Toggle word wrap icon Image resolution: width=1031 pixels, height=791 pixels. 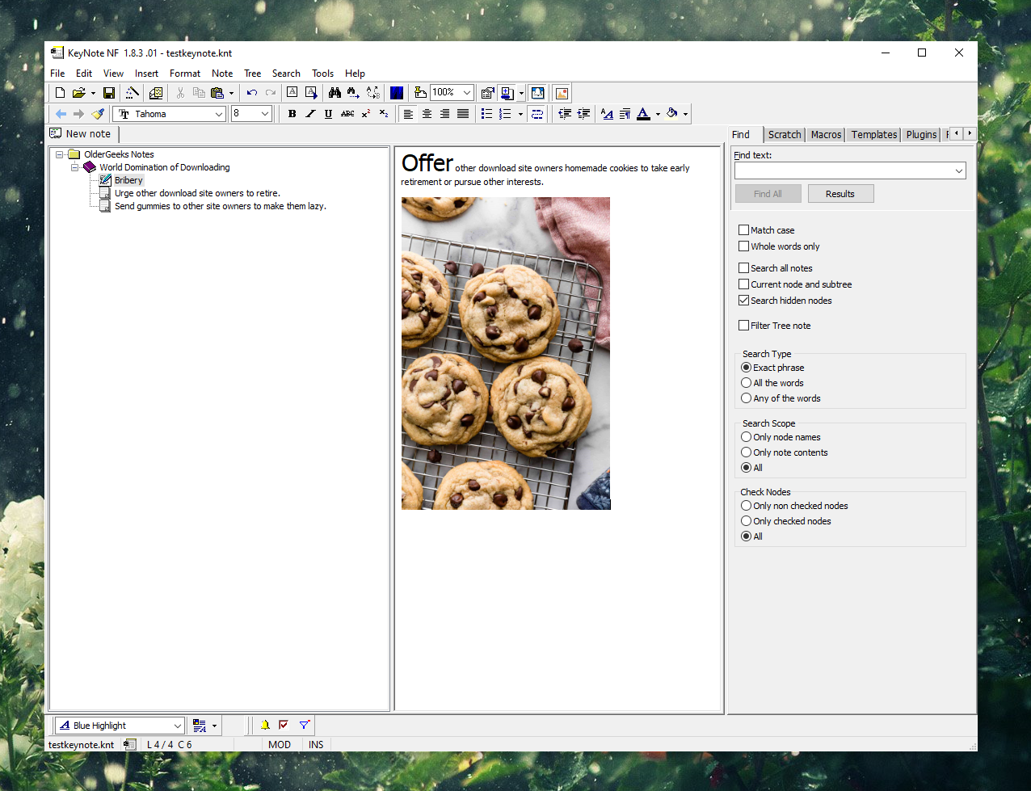click(537, 114)
